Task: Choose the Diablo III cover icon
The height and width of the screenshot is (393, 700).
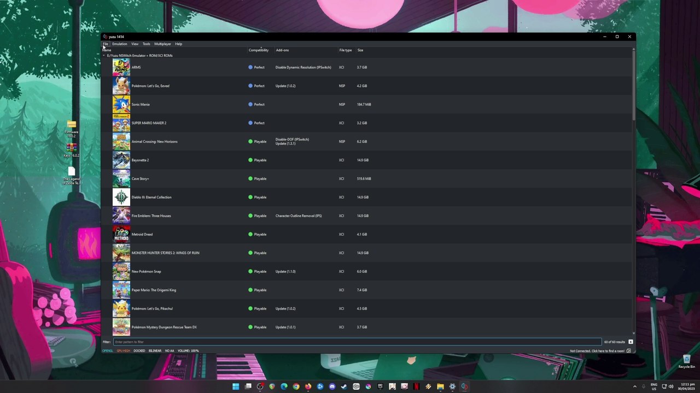Action: 121,197
